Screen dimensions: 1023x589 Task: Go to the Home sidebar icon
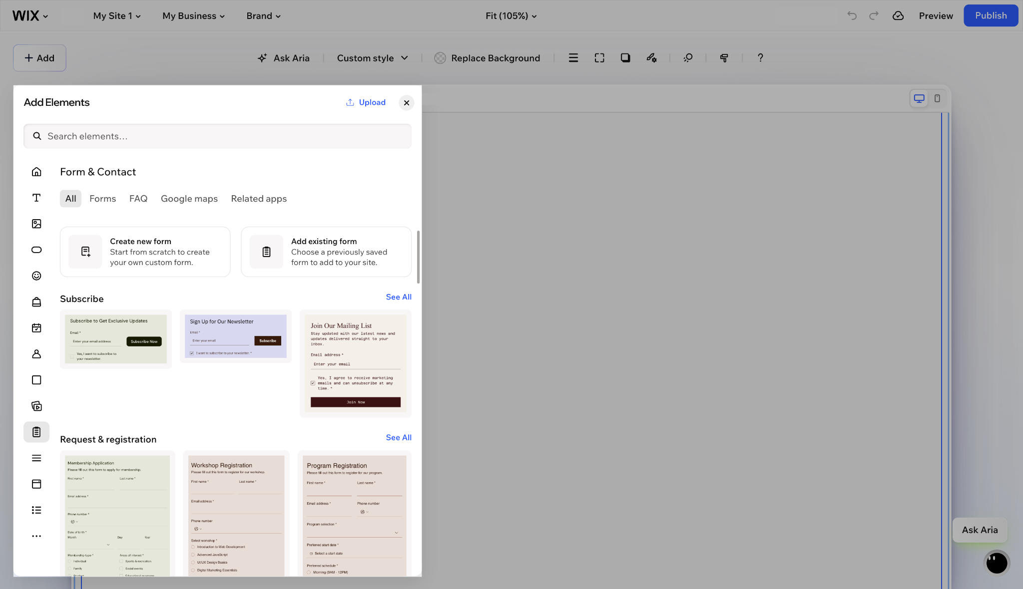click(36, 172)
